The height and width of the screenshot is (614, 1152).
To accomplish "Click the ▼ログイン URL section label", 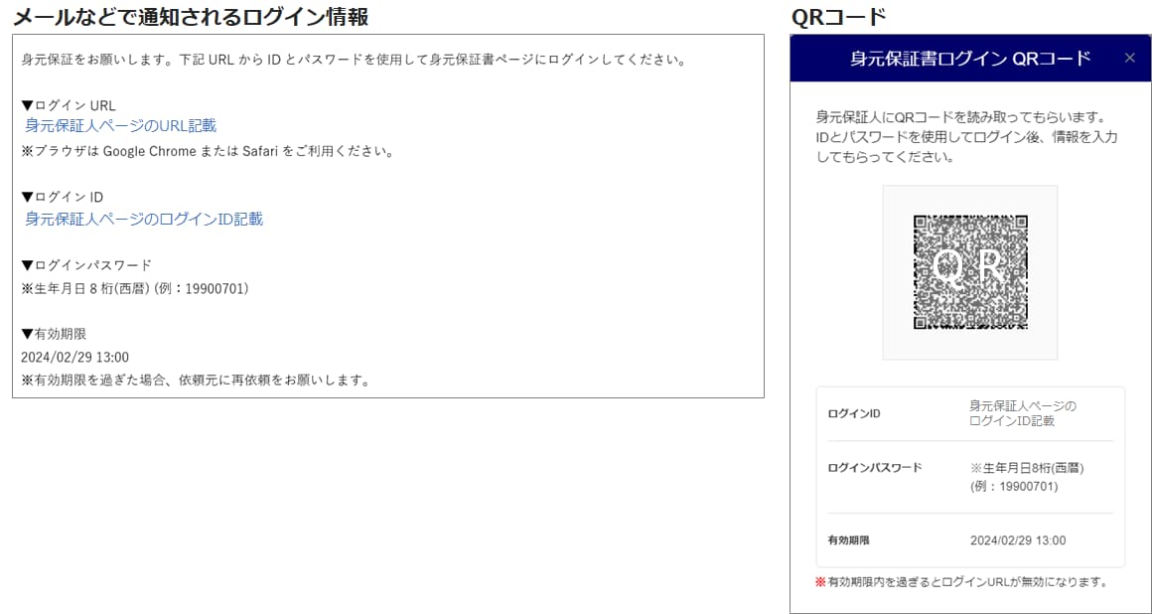I will tap(69, 105).
